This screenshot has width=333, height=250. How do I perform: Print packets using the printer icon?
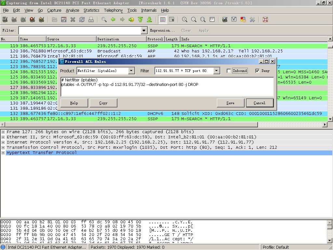91,20
